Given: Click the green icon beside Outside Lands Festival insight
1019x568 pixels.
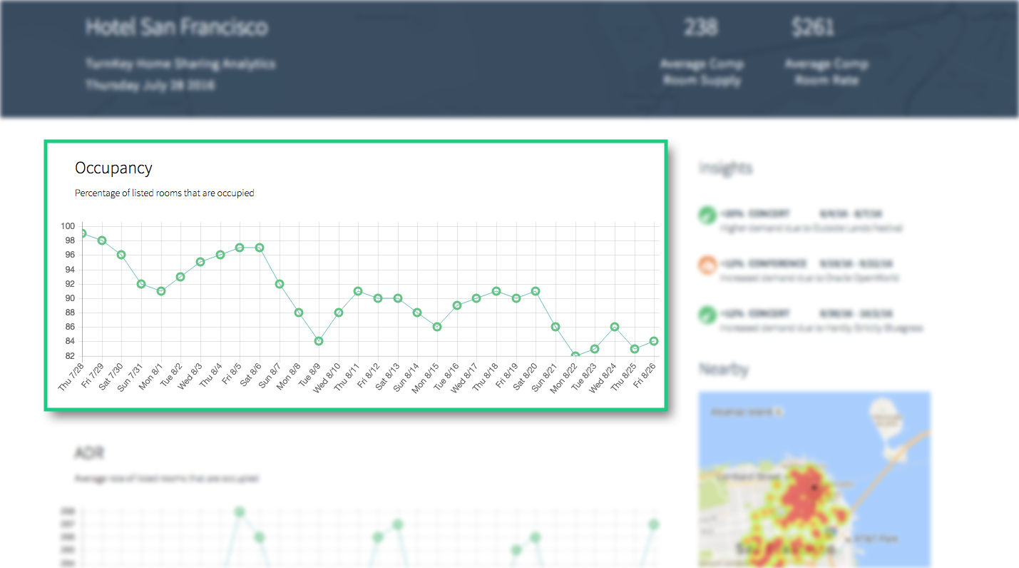Looking at the screenshot, I should (707, 214).
